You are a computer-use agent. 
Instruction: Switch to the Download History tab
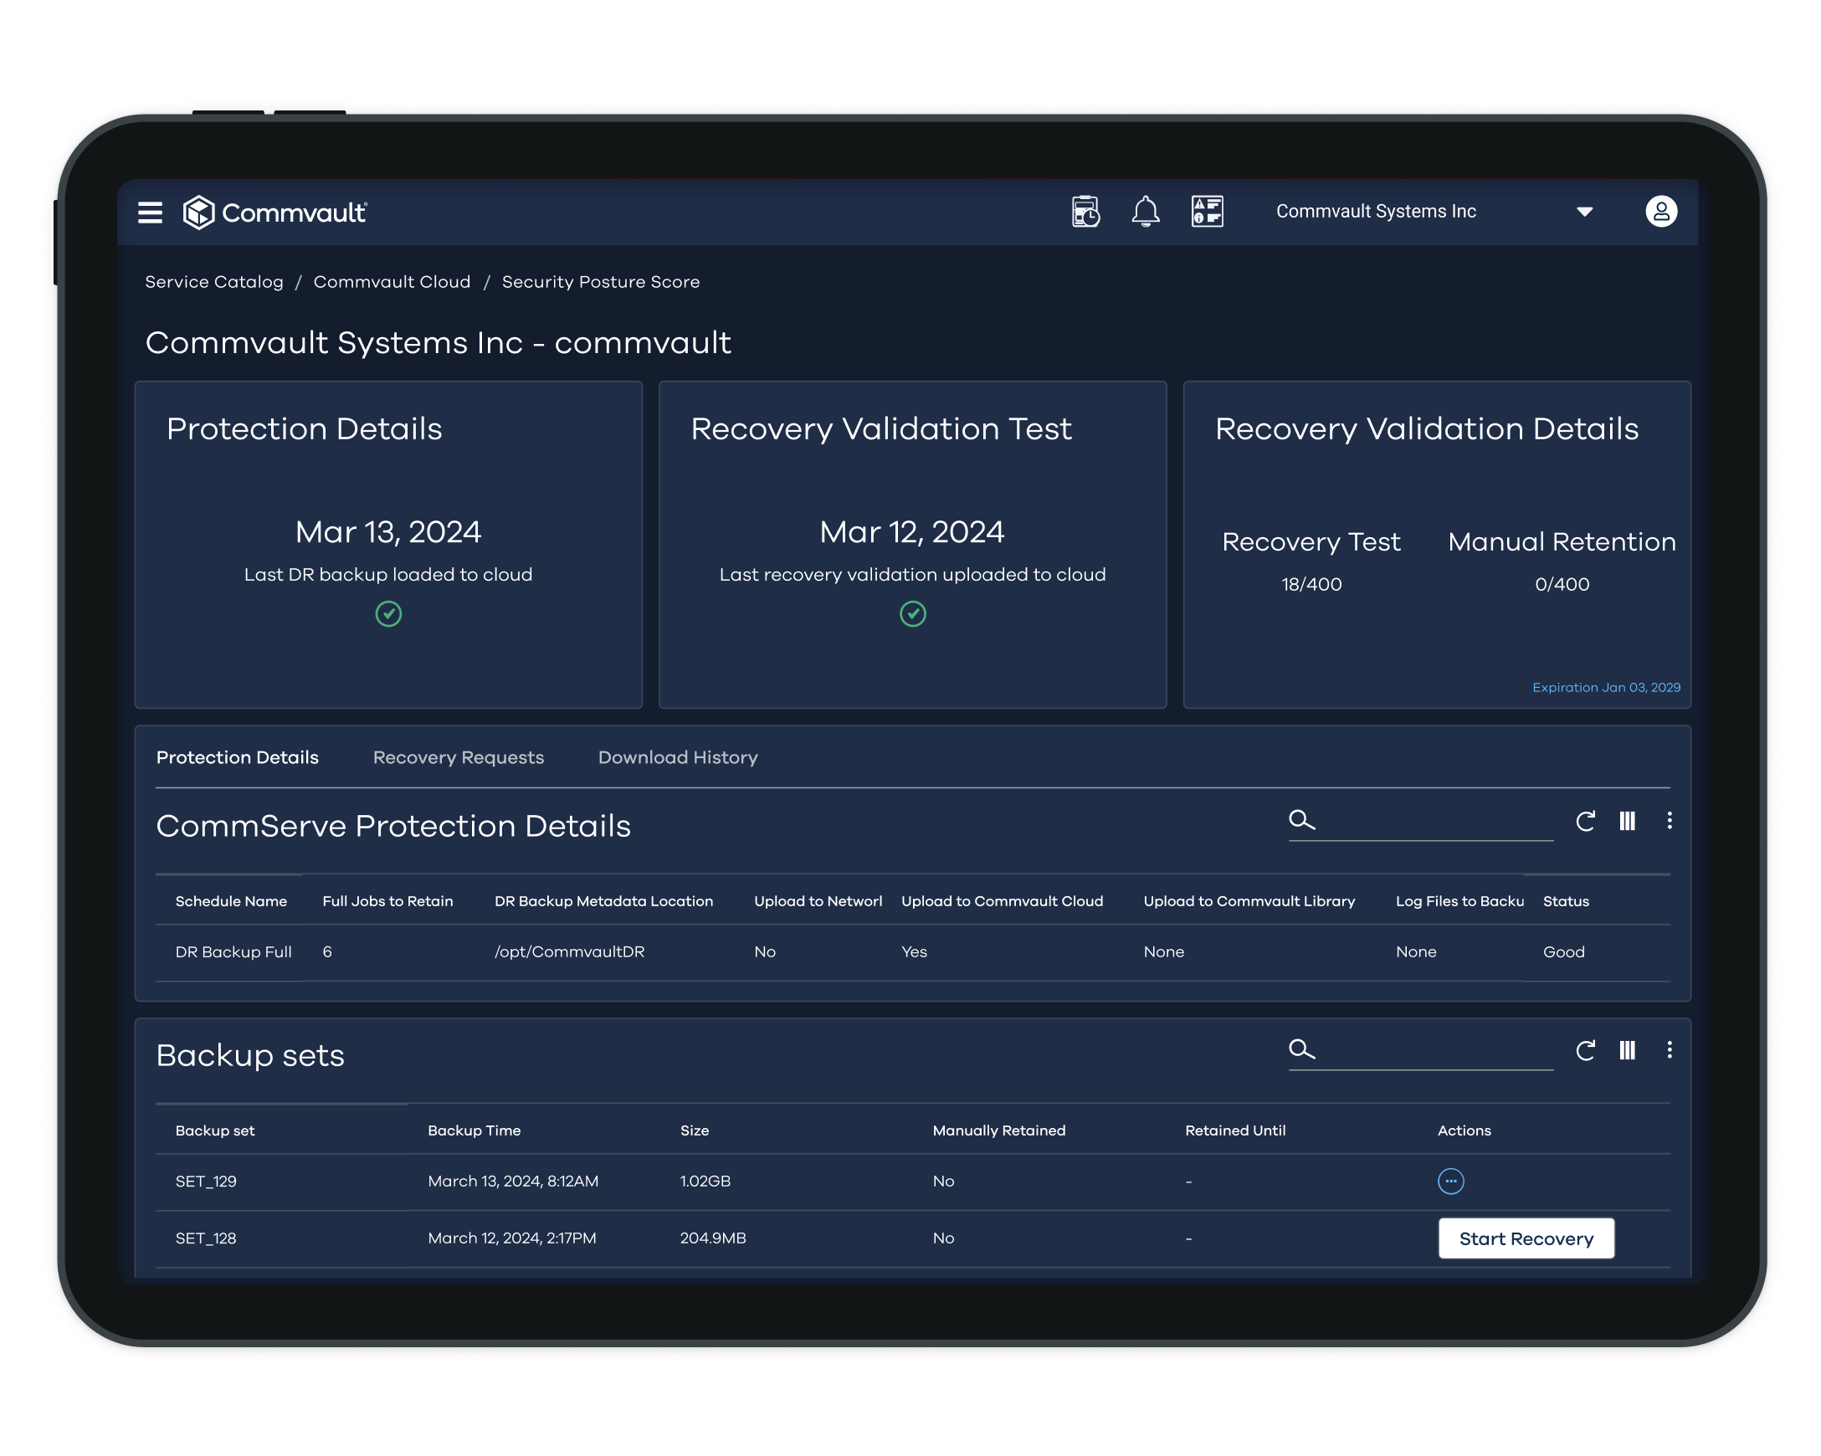(677, 757)
